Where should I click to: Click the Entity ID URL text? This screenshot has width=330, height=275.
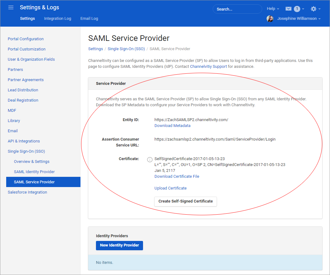[x=191, y=120]
